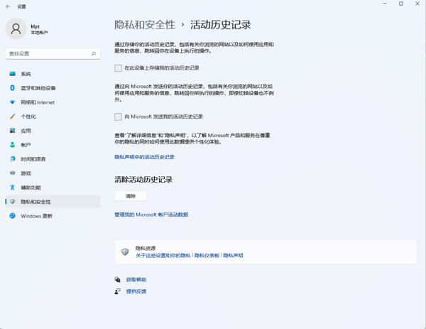Open 隐私声明 link in 隐私资源
This screenshot has width=426, height=329.
point(233,255)
